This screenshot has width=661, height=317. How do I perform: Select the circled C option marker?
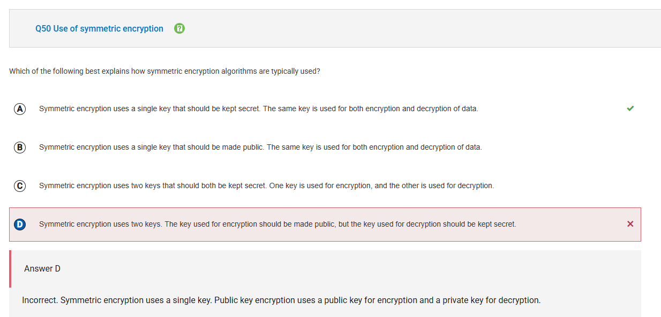pos(20,185)
